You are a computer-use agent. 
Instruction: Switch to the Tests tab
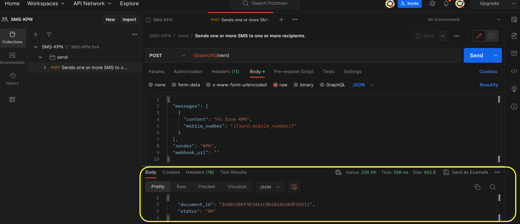[329, 72]
